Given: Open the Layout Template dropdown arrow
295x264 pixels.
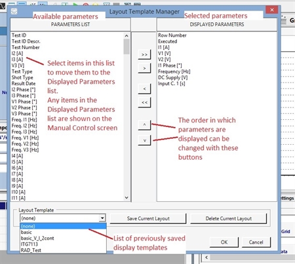Looking at the screenshot, I should tap(102, 218).
